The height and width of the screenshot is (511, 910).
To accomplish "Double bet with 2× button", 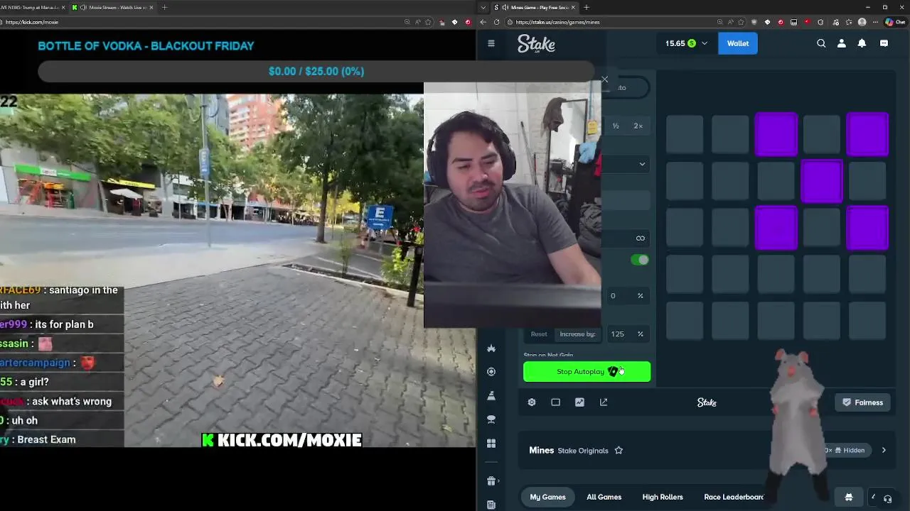I will [638, 126].
